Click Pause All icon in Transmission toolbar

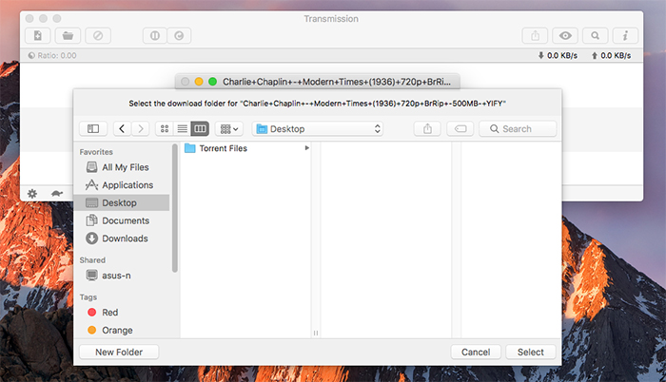(x=155, y=36)
